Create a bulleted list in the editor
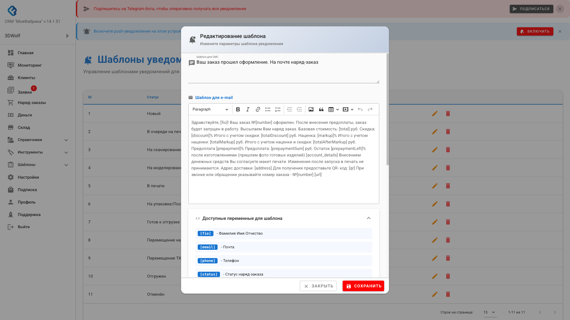 click(x=268, y=109)
